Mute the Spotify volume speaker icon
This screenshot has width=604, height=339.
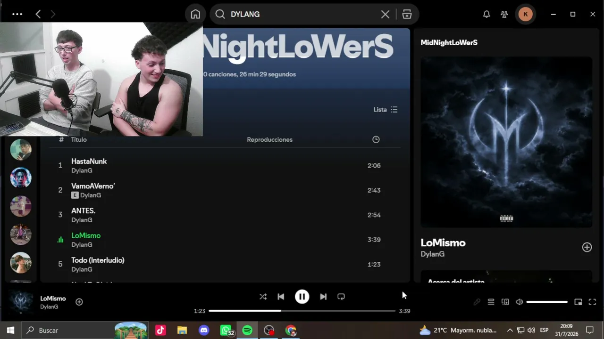(x=520, y=302)
